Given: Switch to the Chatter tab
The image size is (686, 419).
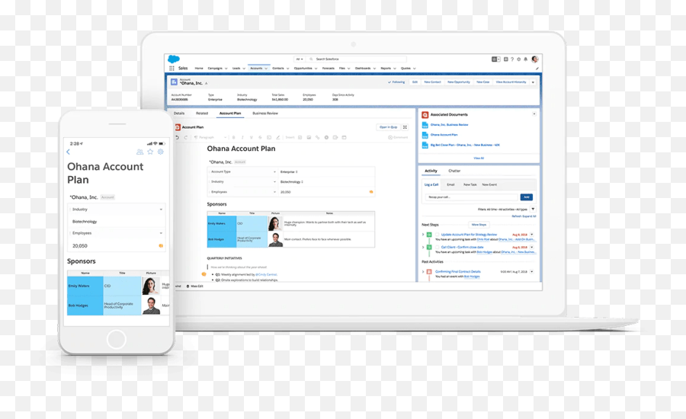Looking at the screenshot, I should coord(454,171).
